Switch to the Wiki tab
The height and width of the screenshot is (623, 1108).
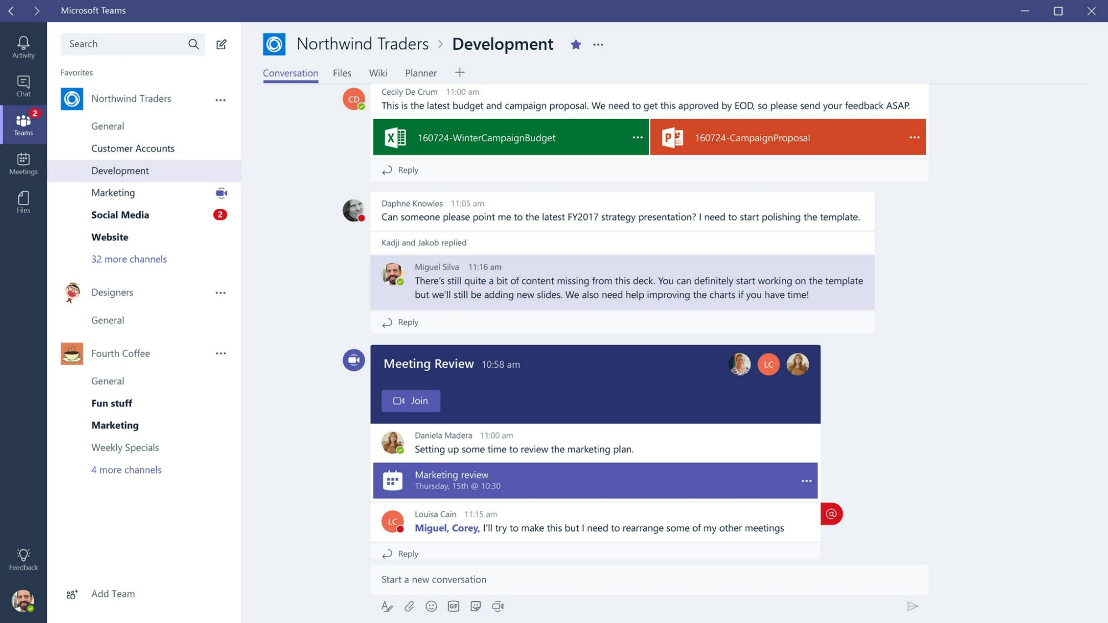(x=378, y=72)
